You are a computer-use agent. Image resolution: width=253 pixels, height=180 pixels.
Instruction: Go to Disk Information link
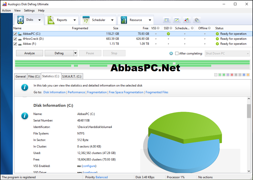pos(54,92)
